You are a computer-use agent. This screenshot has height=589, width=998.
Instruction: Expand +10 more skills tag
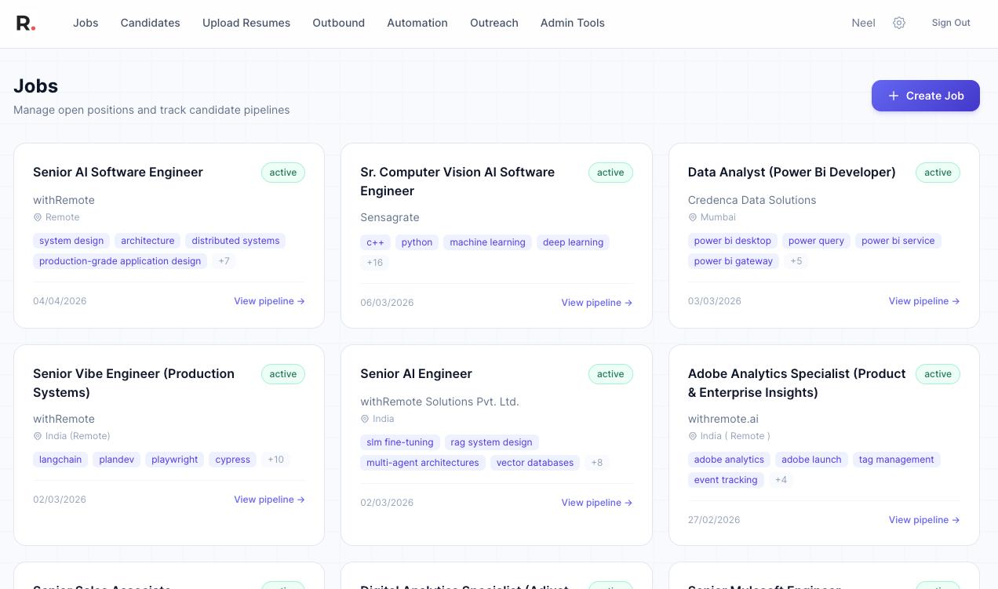click(x=275, y=460)
